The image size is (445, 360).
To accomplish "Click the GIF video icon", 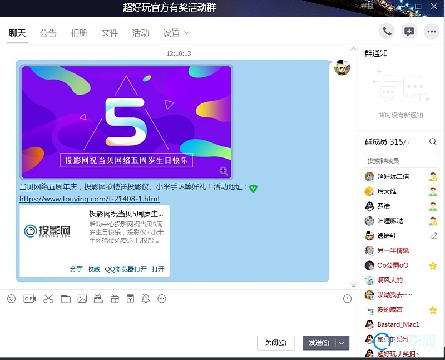I will [x=30, y=299].
